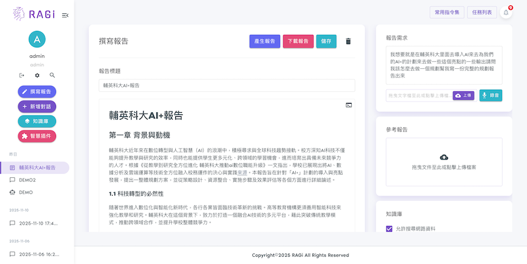Open the DEMO2 conversation
Viewport: 527px width, 264px height.
click(26, 179)
